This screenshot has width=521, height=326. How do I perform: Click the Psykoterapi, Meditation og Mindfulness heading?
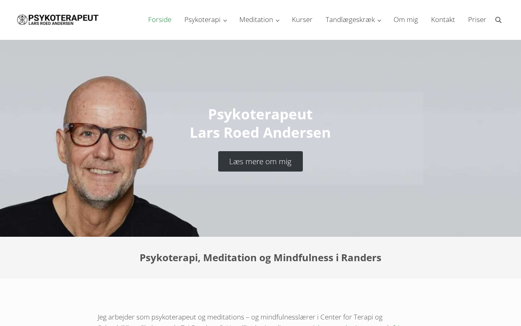point(260,258)
